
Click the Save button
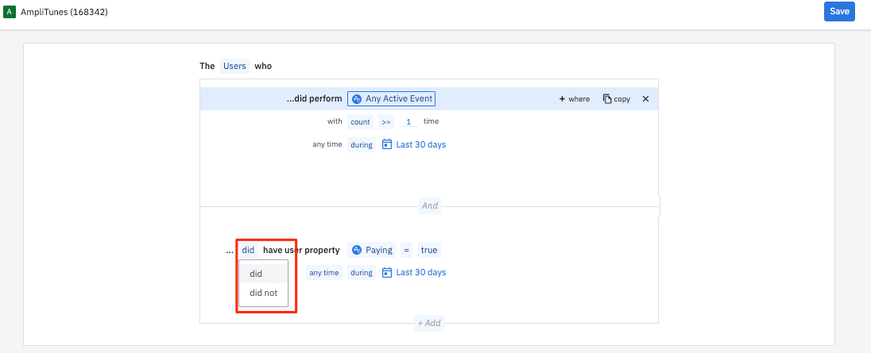click(839, 12)
